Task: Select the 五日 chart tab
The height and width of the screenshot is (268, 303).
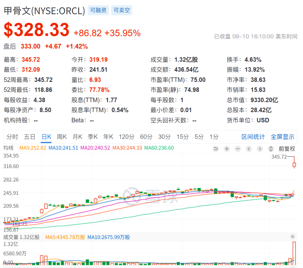Action: point(29,137)
